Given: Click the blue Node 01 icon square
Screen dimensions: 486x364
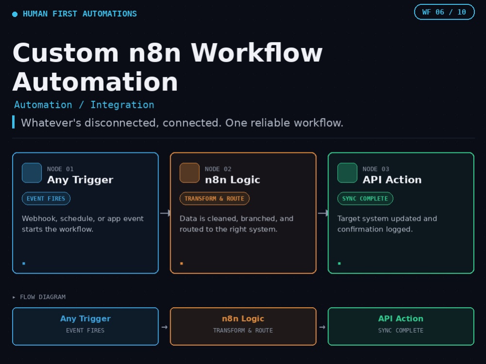Looking at the screenshot, I should 32,173.
